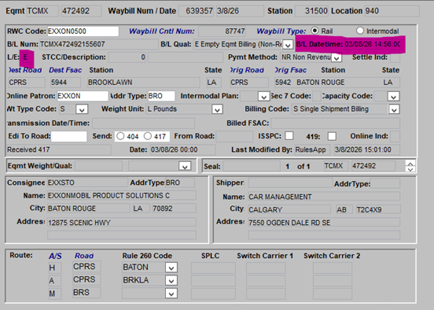The image size is (434, 310).
Task: Click the shipper city CALGARY field
Action: click(x=289, y=209)
